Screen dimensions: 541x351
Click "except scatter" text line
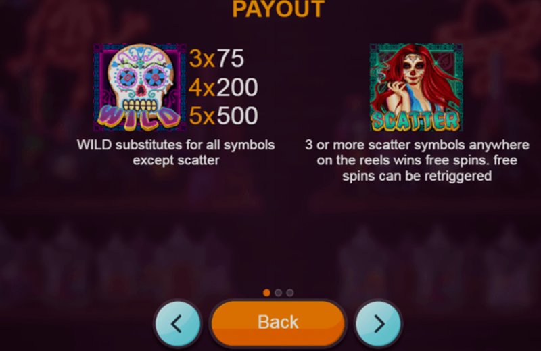(x=176, y=160)
